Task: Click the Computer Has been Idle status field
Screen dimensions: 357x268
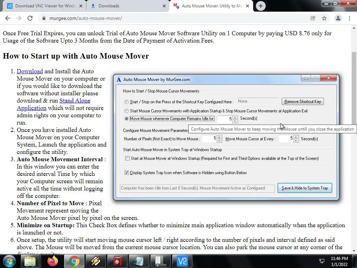Action: [197, 188]
